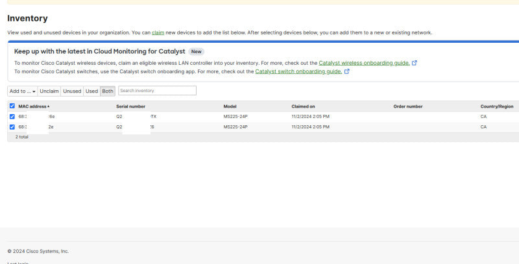Sort by Order number column header
This screenshot has height=264, width=519.
point(408,106)
